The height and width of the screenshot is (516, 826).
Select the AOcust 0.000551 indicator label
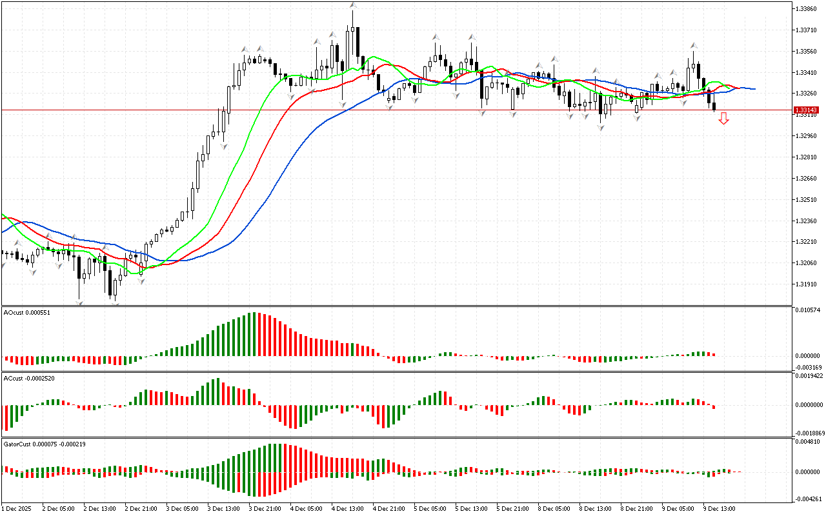click(26, 313)
